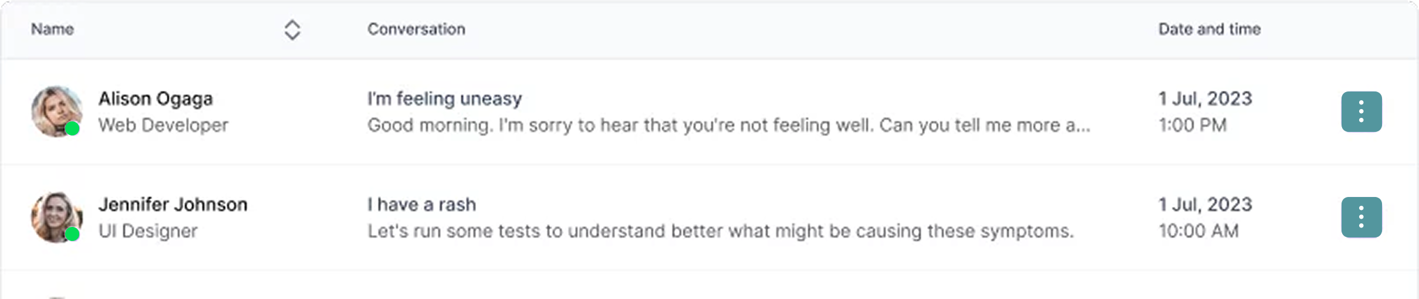1419x299 pixels.
Task: Click Alison Ogaga's profile photo
Action: click(x=54, y=110)
